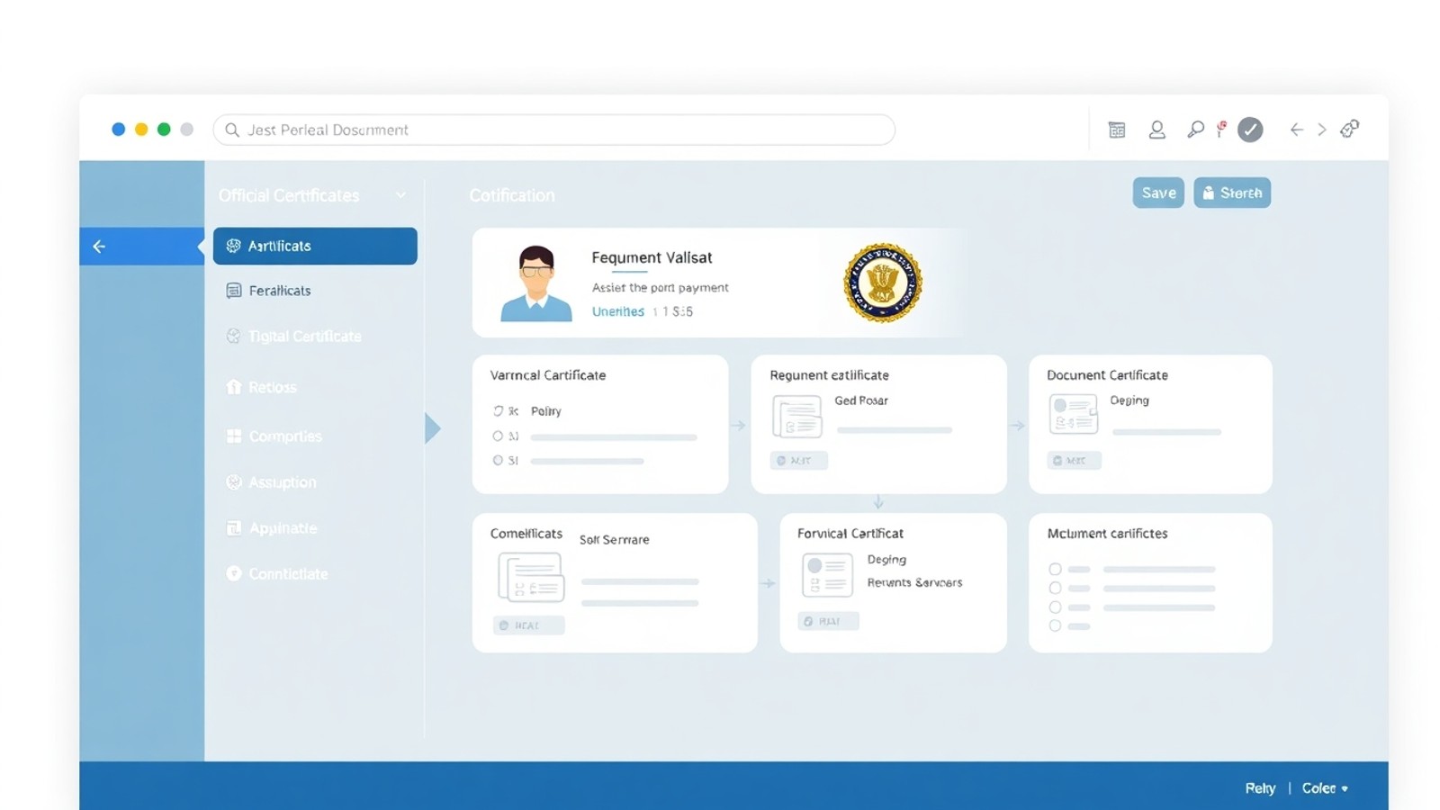Click the white back arrow in sidebar

pos(99,247)
